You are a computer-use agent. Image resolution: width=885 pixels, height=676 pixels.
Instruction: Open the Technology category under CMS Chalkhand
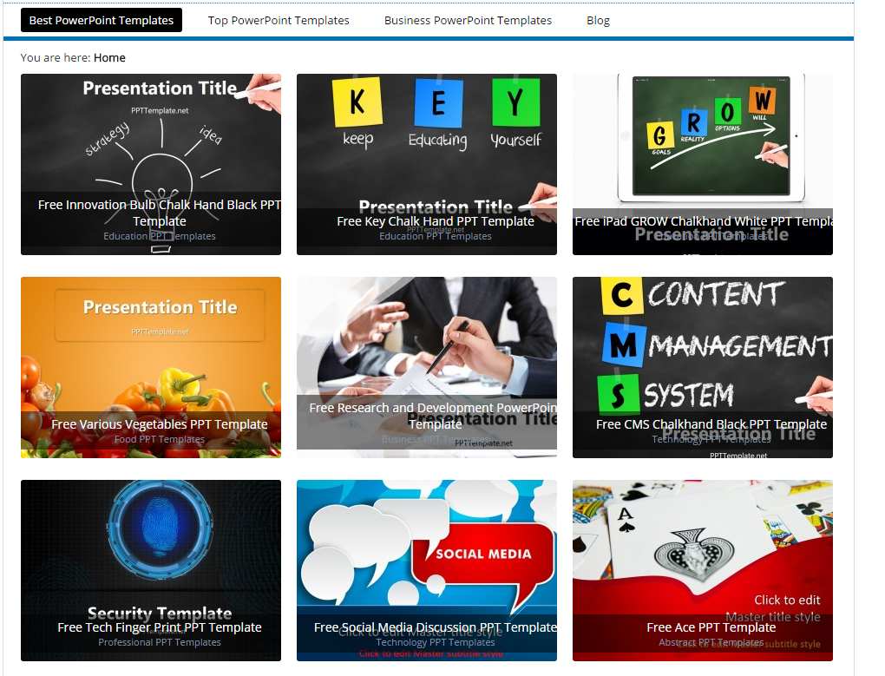(711, 439)
